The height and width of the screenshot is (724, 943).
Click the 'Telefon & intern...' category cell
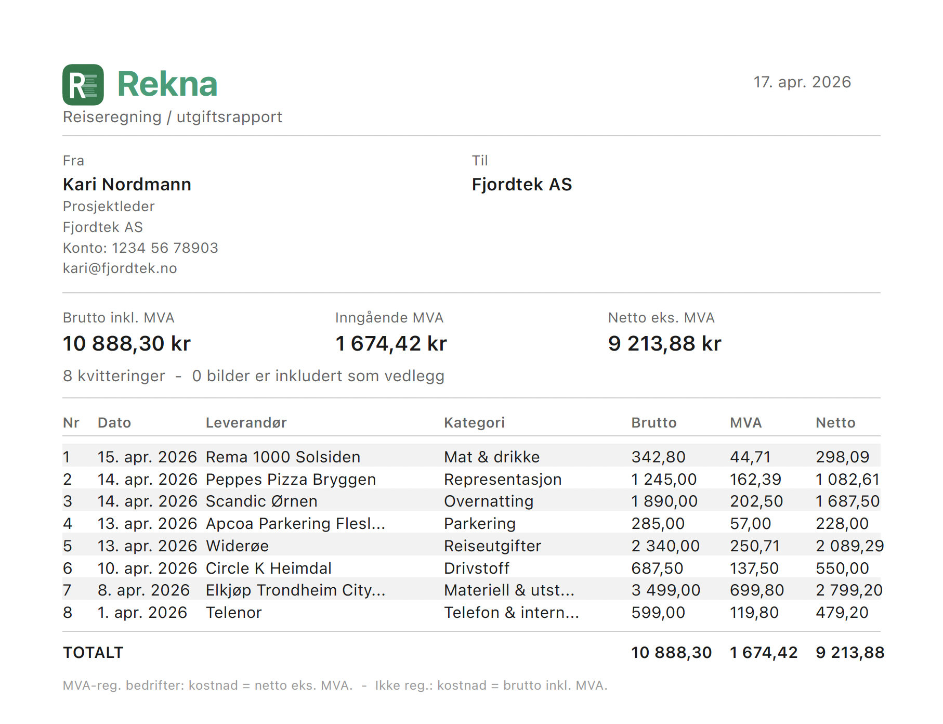click(x=512, y=613)
